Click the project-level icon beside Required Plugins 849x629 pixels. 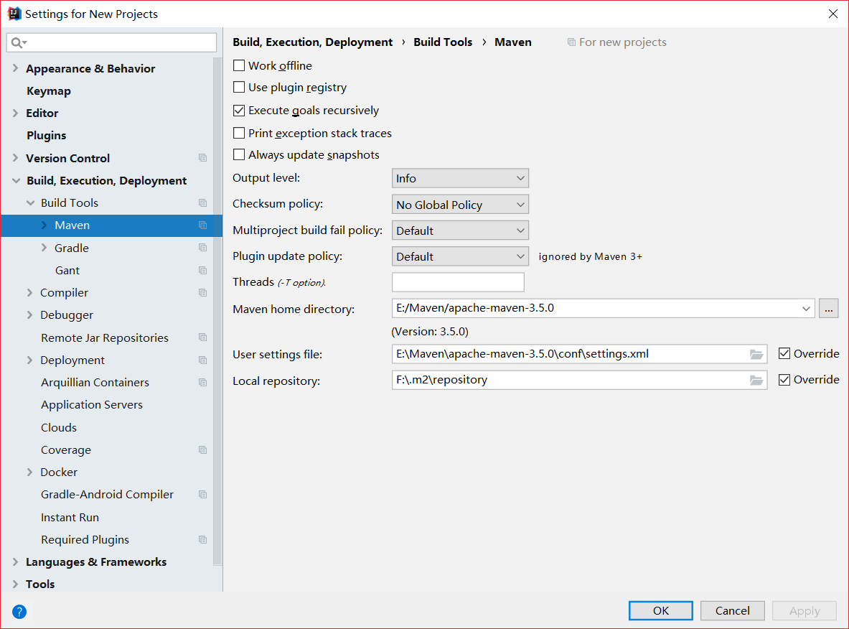click(x=203, y=540)
